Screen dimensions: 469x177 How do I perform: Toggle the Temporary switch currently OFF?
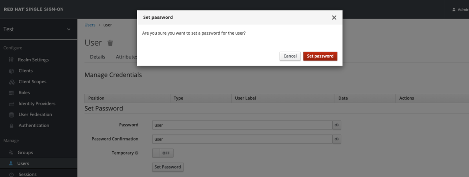tap(163, 153)
